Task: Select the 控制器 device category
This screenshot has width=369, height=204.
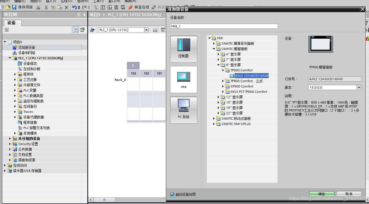Action: click(x=184, y=49)
